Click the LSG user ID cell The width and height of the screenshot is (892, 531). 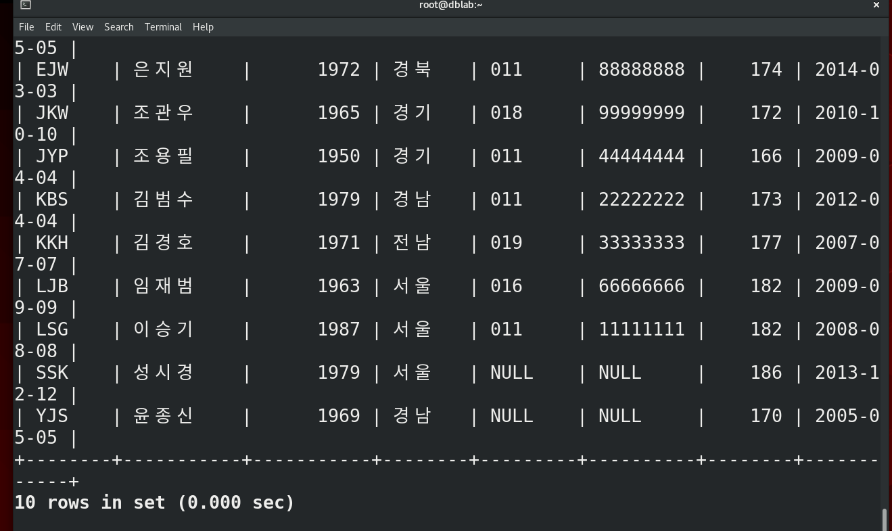[x=52, y=329]
